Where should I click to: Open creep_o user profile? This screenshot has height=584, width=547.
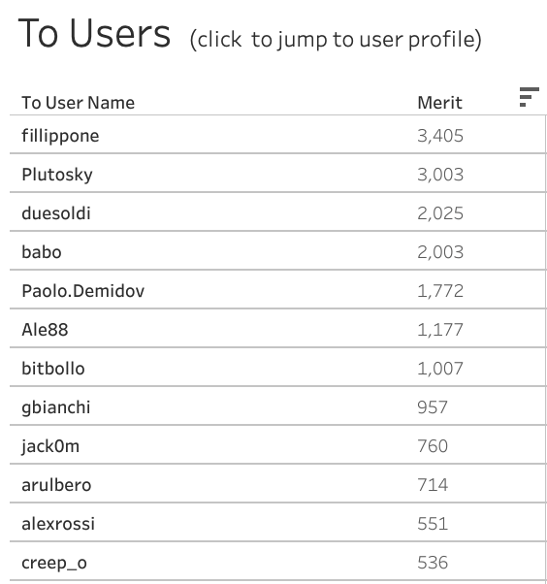[54, 563]
